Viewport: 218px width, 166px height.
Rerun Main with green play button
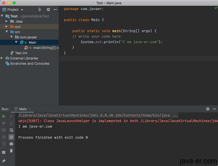pyautogui.click(x=4, y=116)
